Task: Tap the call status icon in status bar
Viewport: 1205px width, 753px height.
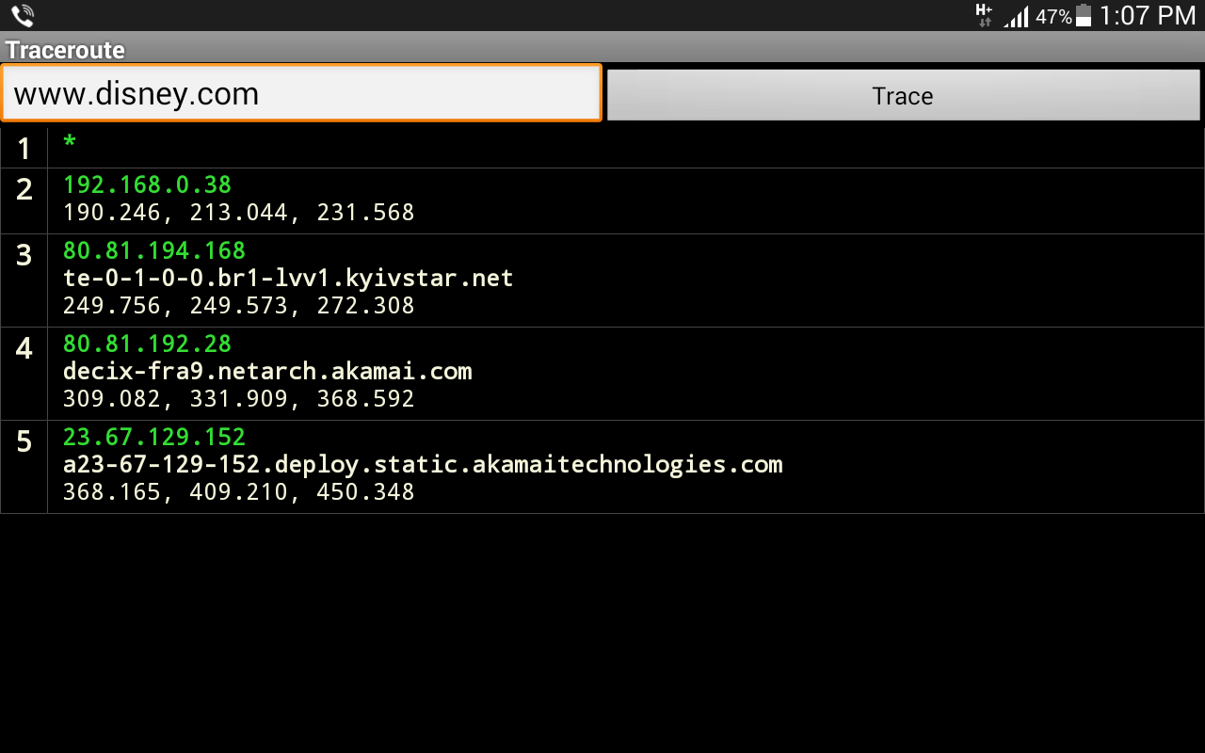Action: [x=23, y=15]
